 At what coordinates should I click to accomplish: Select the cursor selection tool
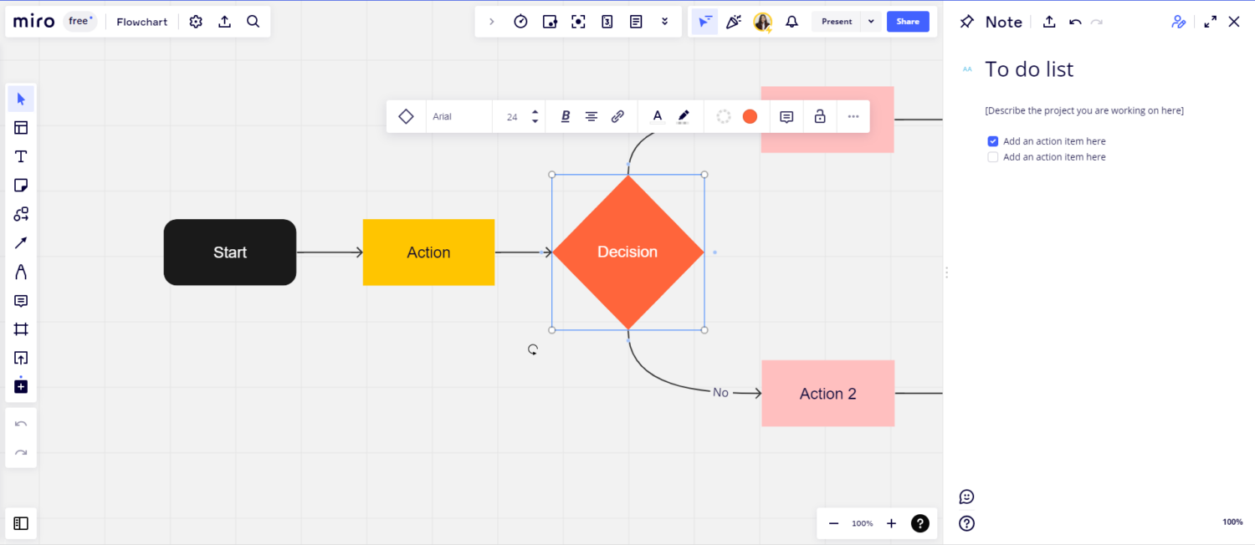[21, 99]
